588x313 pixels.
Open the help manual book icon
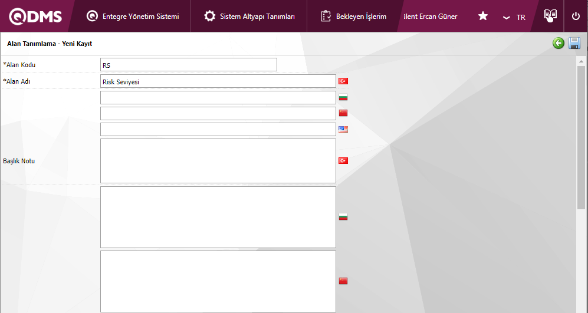click(550, 16)
